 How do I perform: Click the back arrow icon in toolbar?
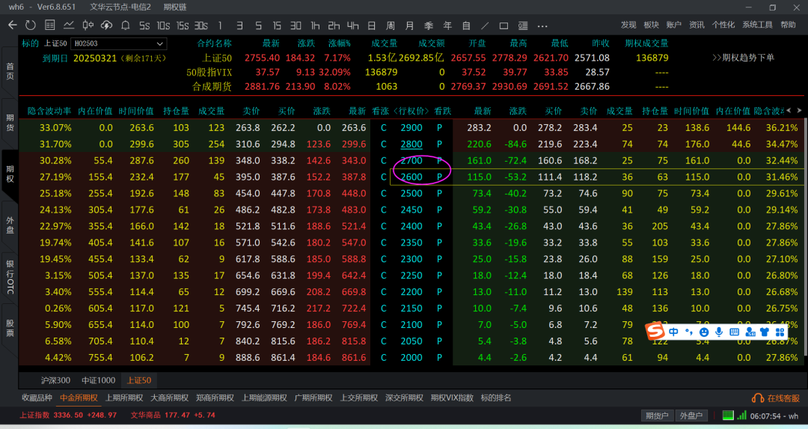(x=12, y=25)
